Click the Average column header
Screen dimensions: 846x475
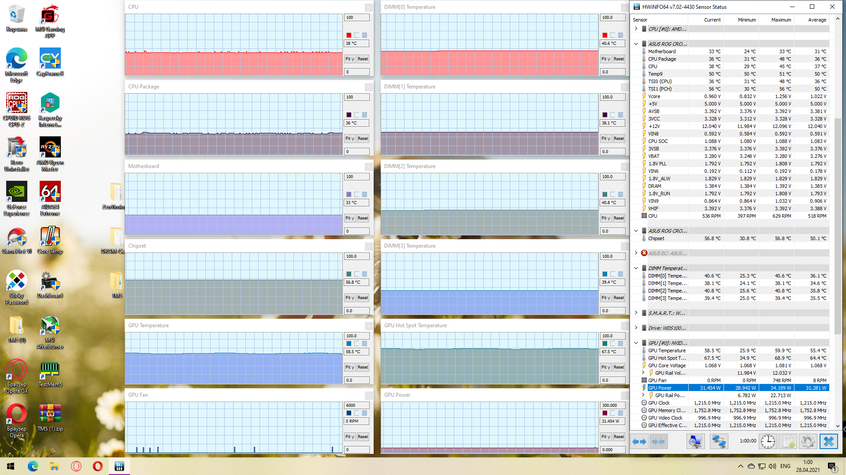pos(817,20)
